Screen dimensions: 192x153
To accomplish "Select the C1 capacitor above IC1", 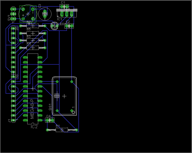I will click(64, 6).
